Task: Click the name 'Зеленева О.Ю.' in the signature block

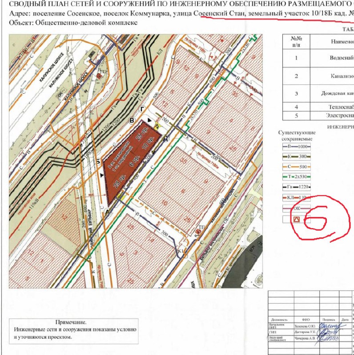Action: coord(305,326)
